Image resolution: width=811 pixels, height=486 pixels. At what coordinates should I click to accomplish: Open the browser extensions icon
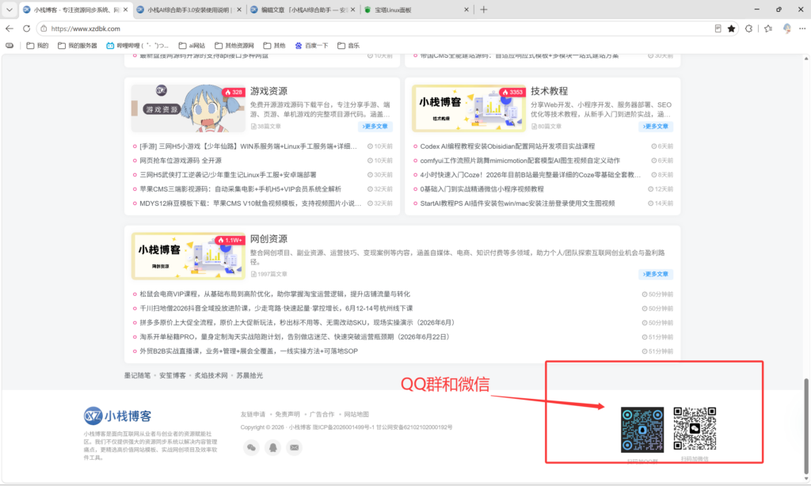click(748, 28)
